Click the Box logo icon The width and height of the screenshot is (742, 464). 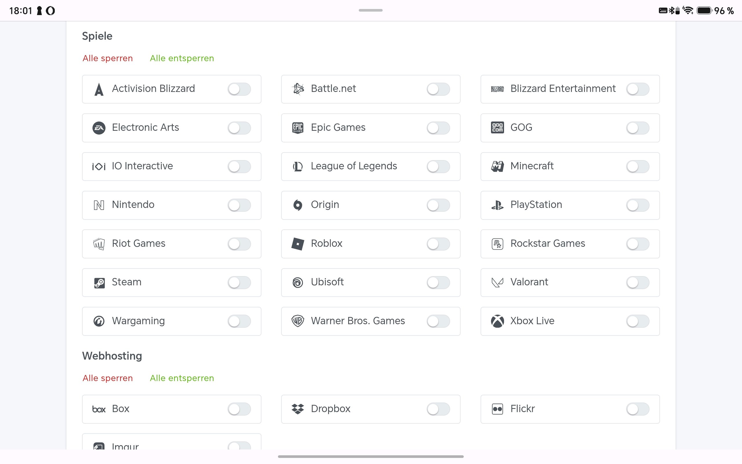pos(99,409)
